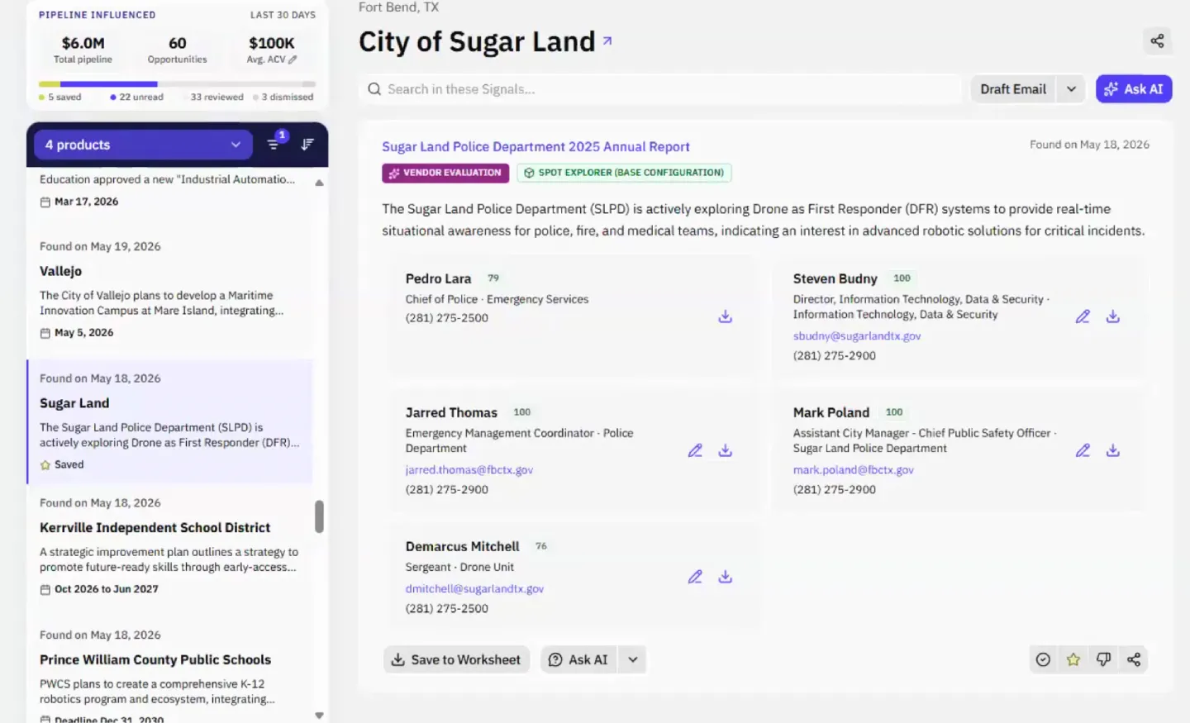Image resolution: width=1190 pixels, height=723 pixels.
Task: Open City of Sugar Land external link arrow
Action: [x=607, y=40]
